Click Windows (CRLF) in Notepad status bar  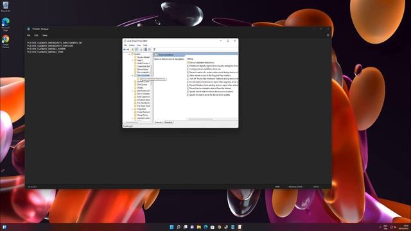(295, 187)
